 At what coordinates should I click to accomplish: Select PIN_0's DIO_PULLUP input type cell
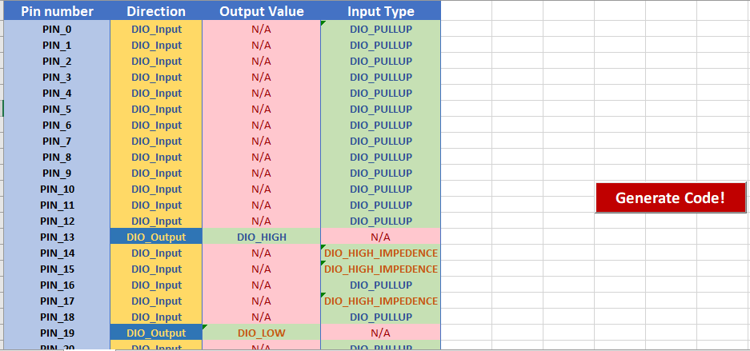coord(380,29)
